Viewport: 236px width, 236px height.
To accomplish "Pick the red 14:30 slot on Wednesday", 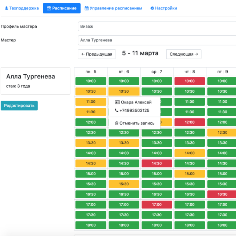I will click(x=156, y=163).
